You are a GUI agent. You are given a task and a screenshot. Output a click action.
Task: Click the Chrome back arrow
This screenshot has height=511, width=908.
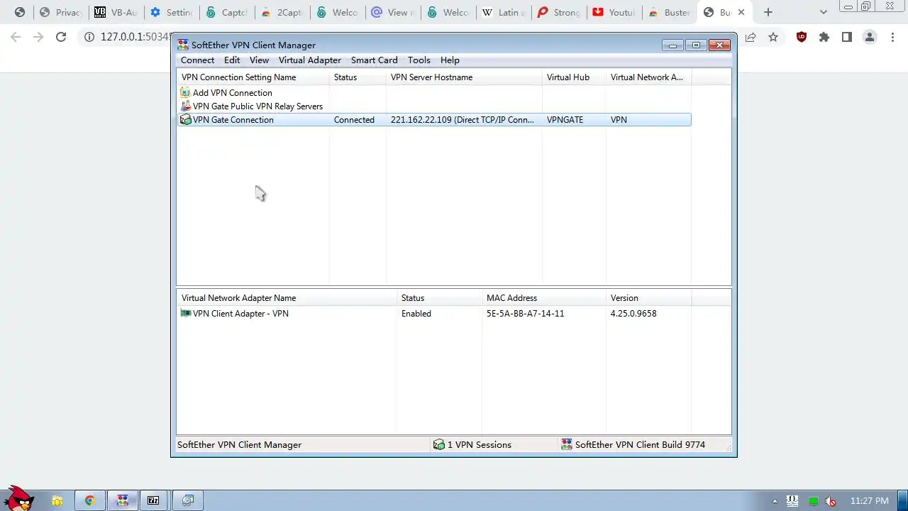pyautogui.click(x=16, y=37)
